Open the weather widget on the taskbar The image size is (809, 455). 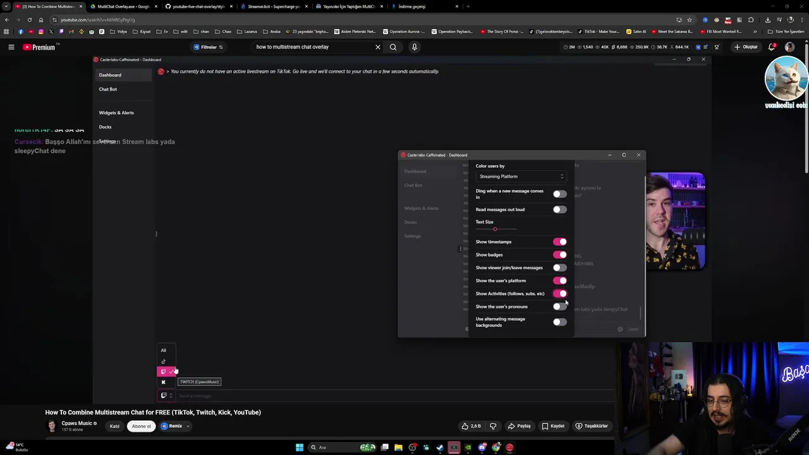click(x=16, y=447)
